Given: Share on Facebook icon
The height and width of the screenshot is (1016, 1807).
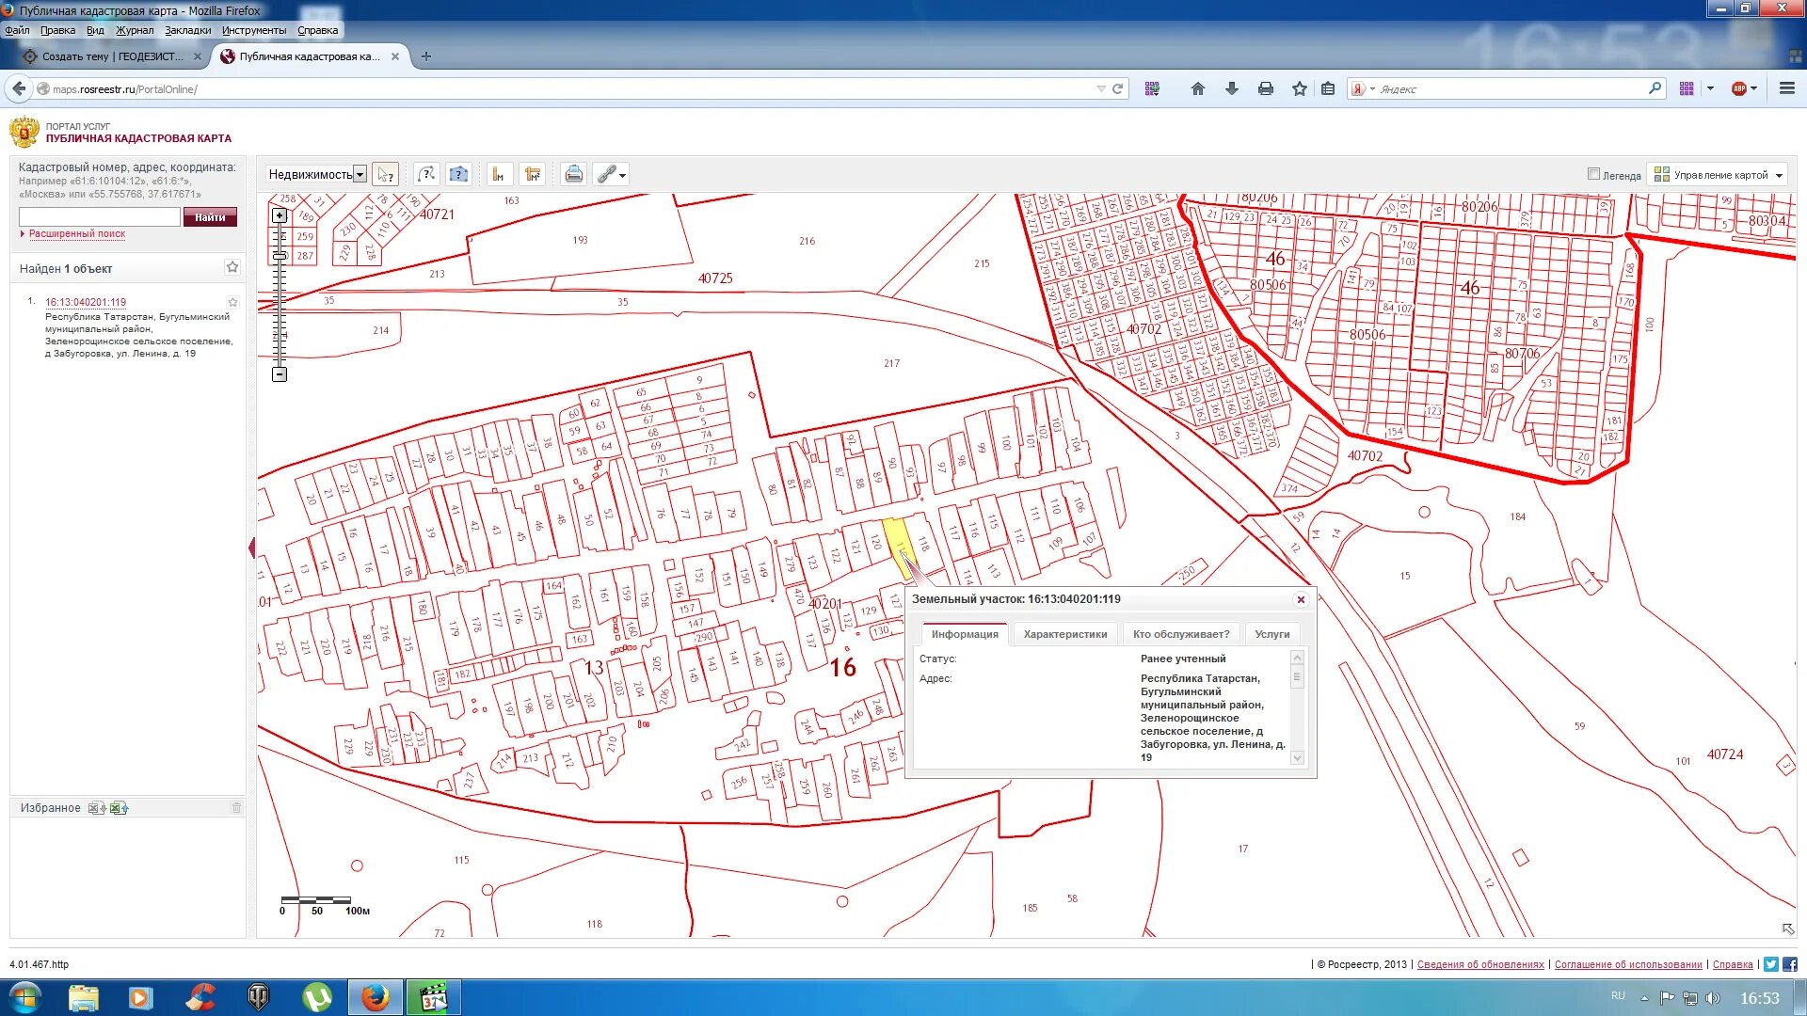Looking at the screenshot, I should [1789, 964].
